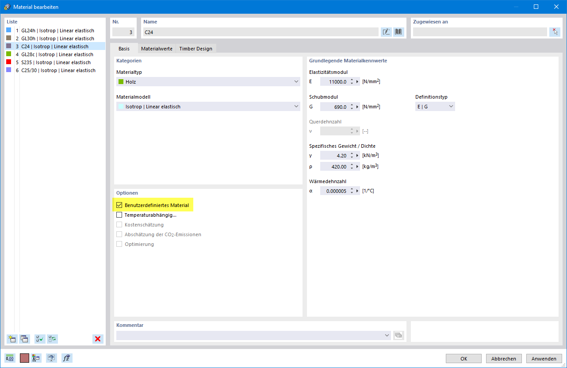Screen dimensions: 567x368
Task: Open the arrow menu beside Wärmedehnzahl value
Action: point(357,191)
